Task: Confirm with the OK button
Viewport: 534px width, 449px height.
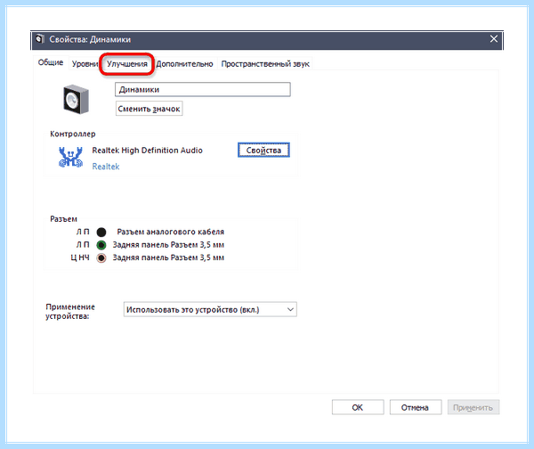Action: click(358, 407)
